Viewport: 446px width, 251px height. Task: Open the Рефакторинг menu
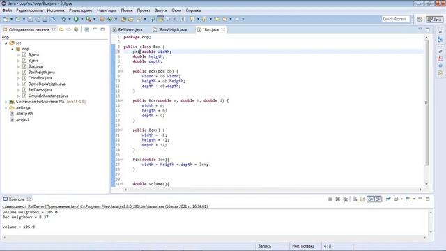click(81, 10)
